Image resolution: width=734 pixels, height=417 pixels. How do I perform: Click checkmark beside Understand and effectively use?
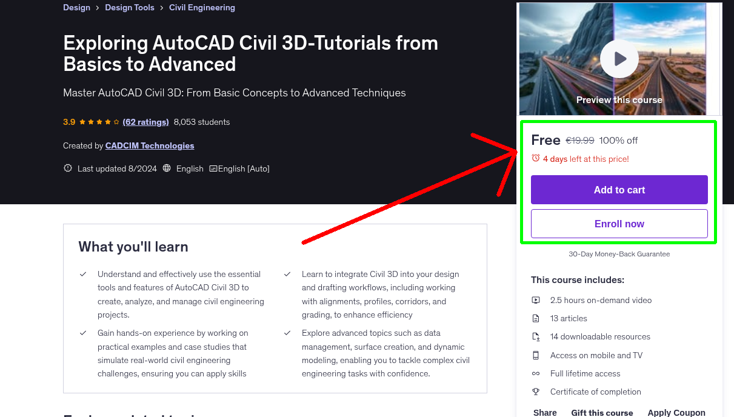[83, 275]
